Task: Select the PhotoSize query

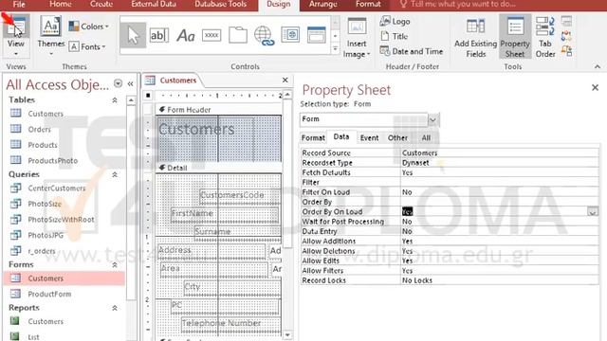Action: pos(45,204)
